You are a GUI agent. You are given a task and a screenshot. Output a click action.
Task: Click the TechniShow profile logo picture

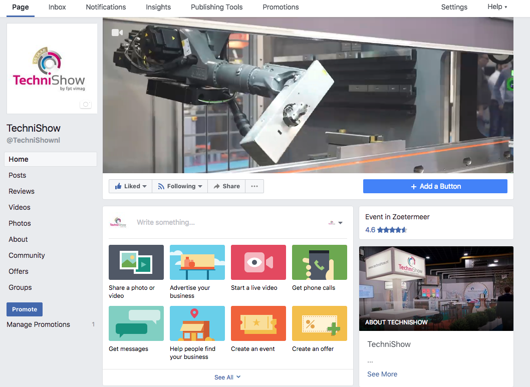[52, 69]
